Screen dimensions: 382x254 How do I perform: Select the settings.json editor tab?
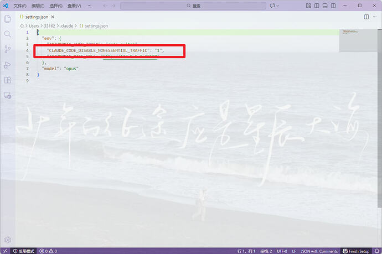(x=37, y=17)
